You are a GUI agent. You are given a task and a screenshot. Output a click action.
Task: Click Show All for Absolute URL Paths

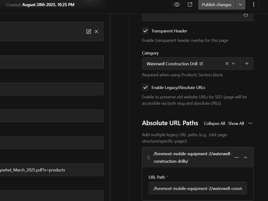point(236,123)
